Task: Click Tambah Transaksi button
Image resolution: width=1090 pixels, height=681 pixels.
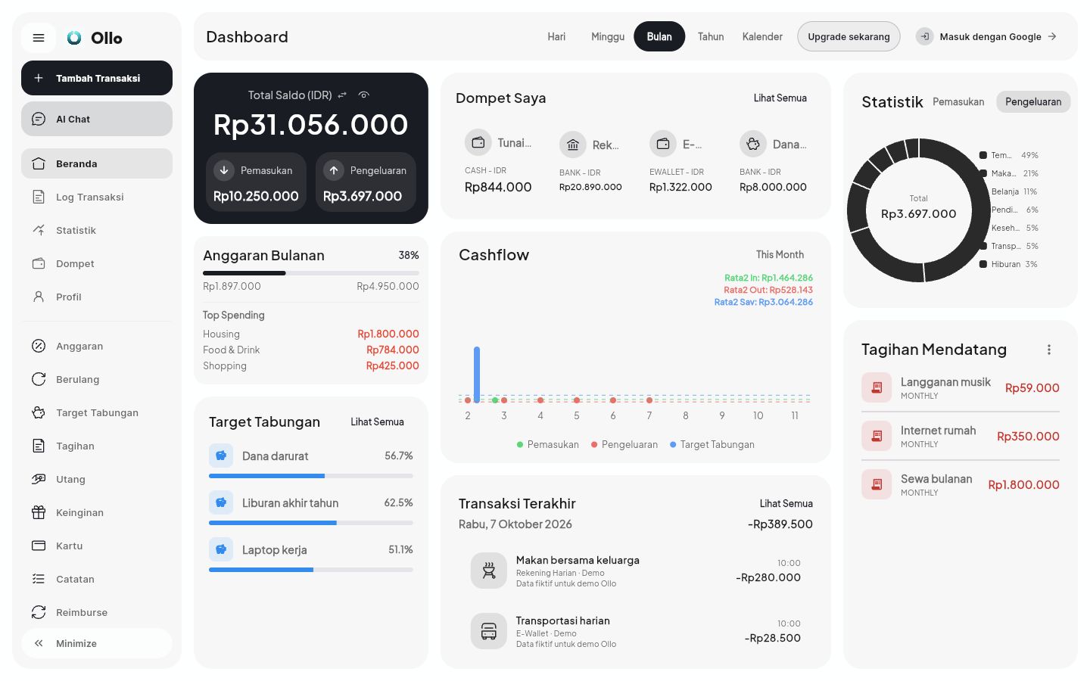Action: point(97,78)
